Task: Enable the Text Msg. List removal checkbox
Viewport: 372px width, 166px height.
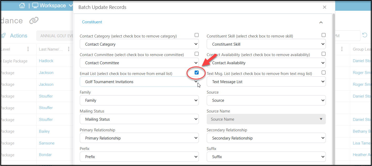Action: point(323,72)
